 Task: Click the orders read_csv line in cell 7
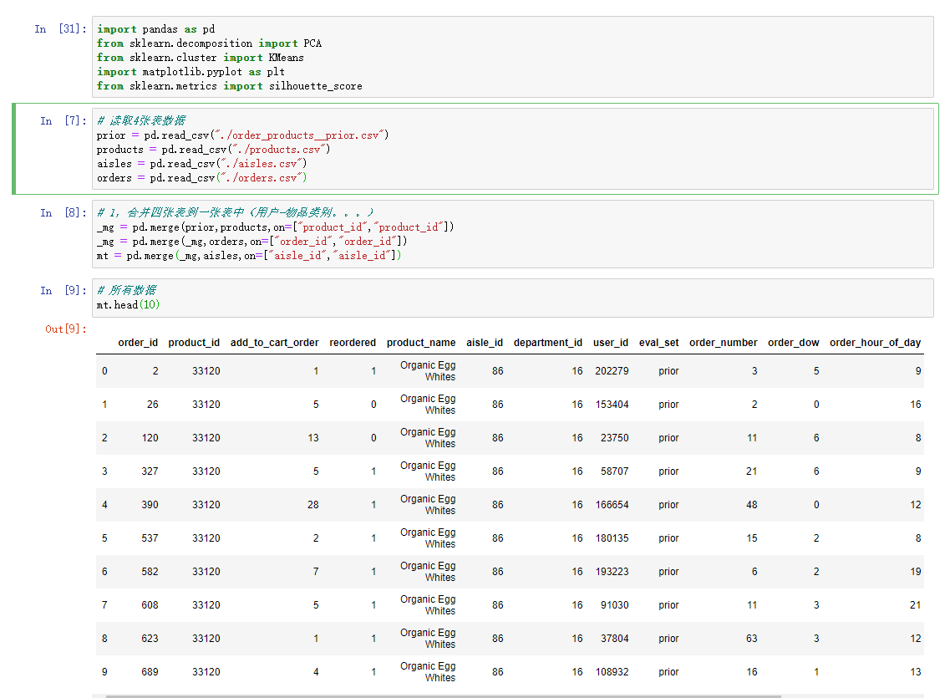click(x=201, y=177)
